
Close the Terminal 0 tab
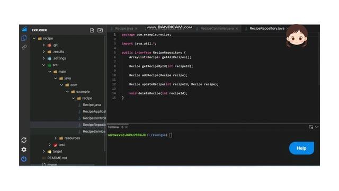[127, 127]
